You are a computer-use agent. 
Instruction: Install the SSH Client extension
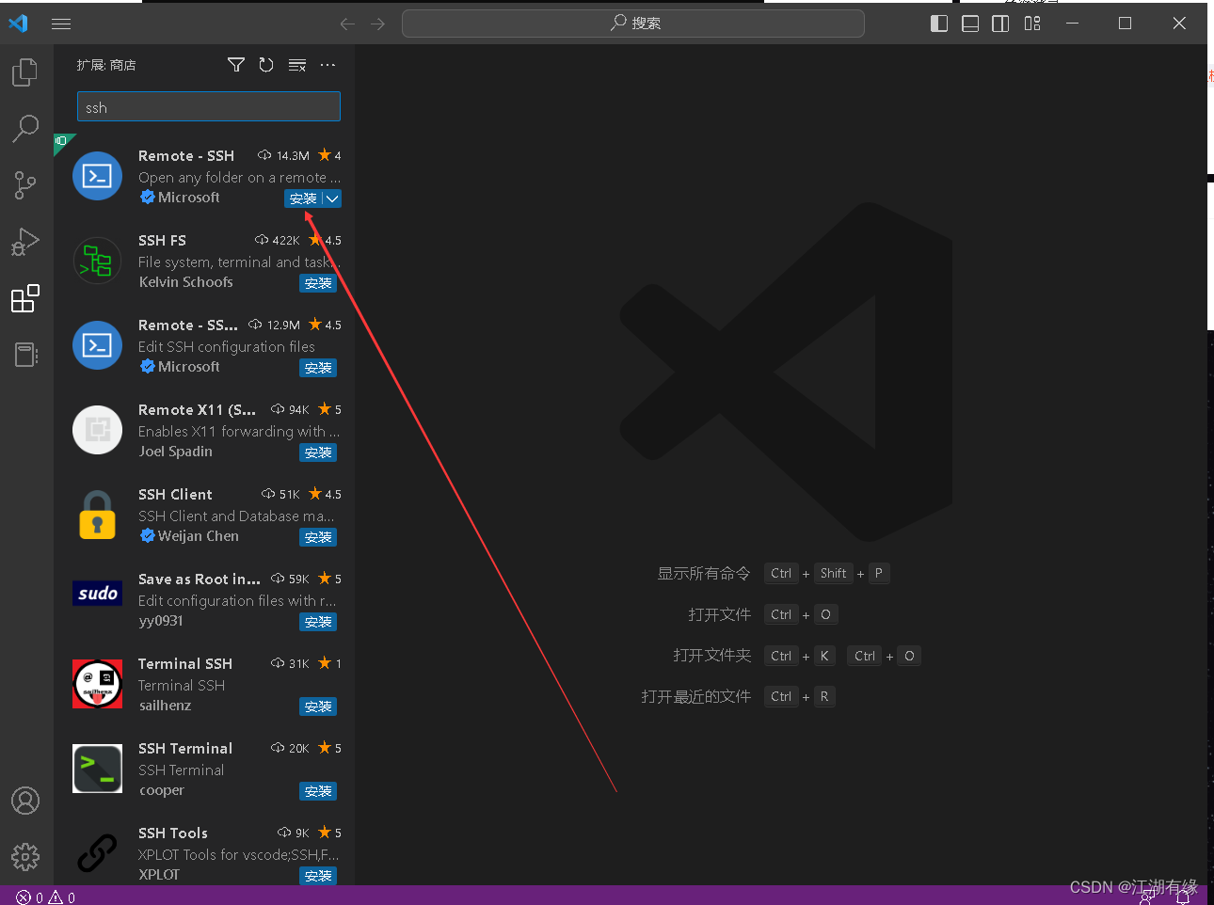[318, 537]
